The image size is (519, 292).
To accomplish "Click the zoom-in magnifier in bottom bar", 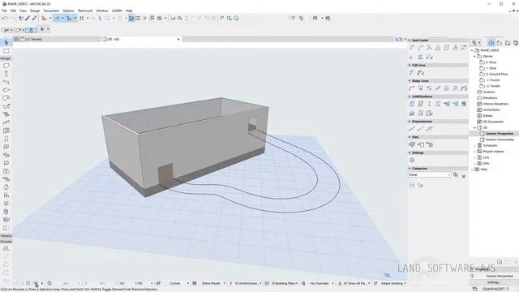I will tap(28, 283).
